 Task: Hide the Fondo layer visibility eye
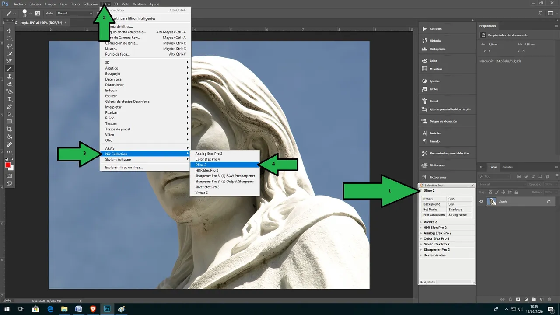tap(481, 202)
